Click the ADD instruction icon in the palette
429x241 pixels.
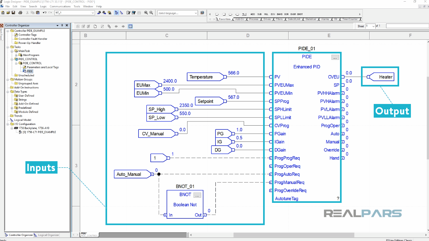click(x=253, y=14)
